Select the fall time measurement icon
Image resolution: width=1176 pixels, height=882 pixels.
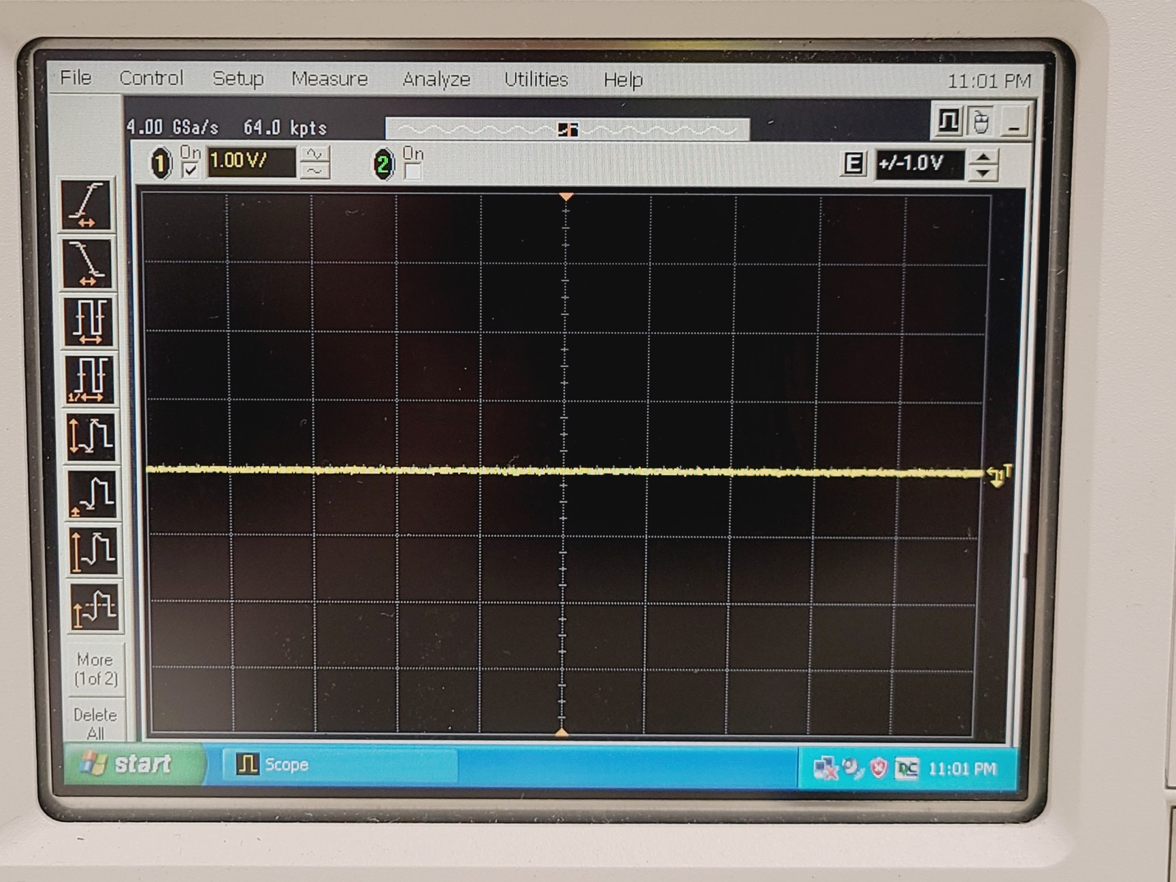(87, 263)
